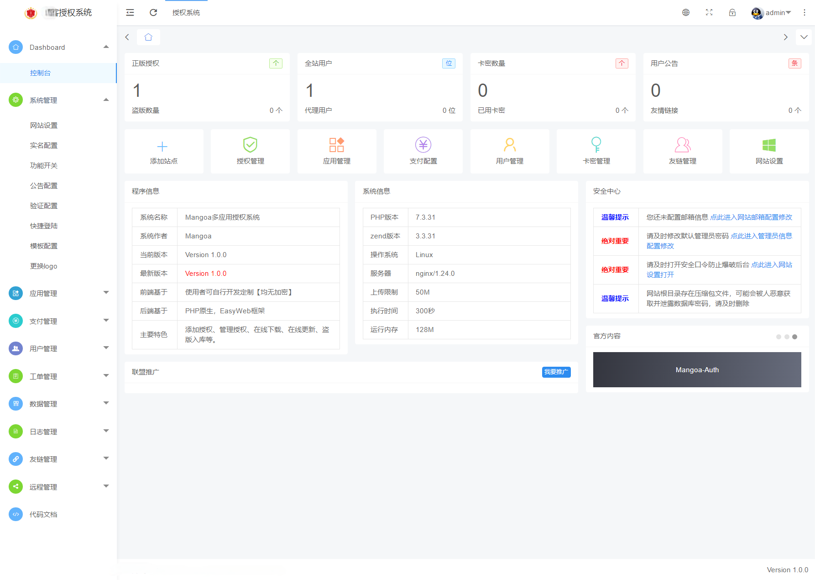
Task: Select the 卡密管理 key icon
Action: [596, 145]
